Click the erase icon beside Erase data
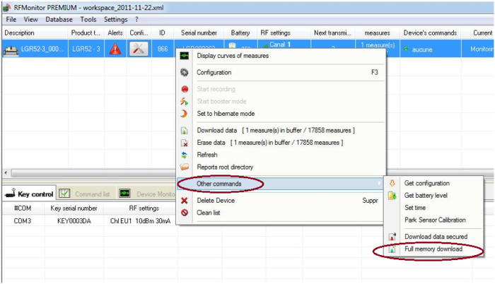The height and width of the screenshot is (284, 495). tap(185, 143)
